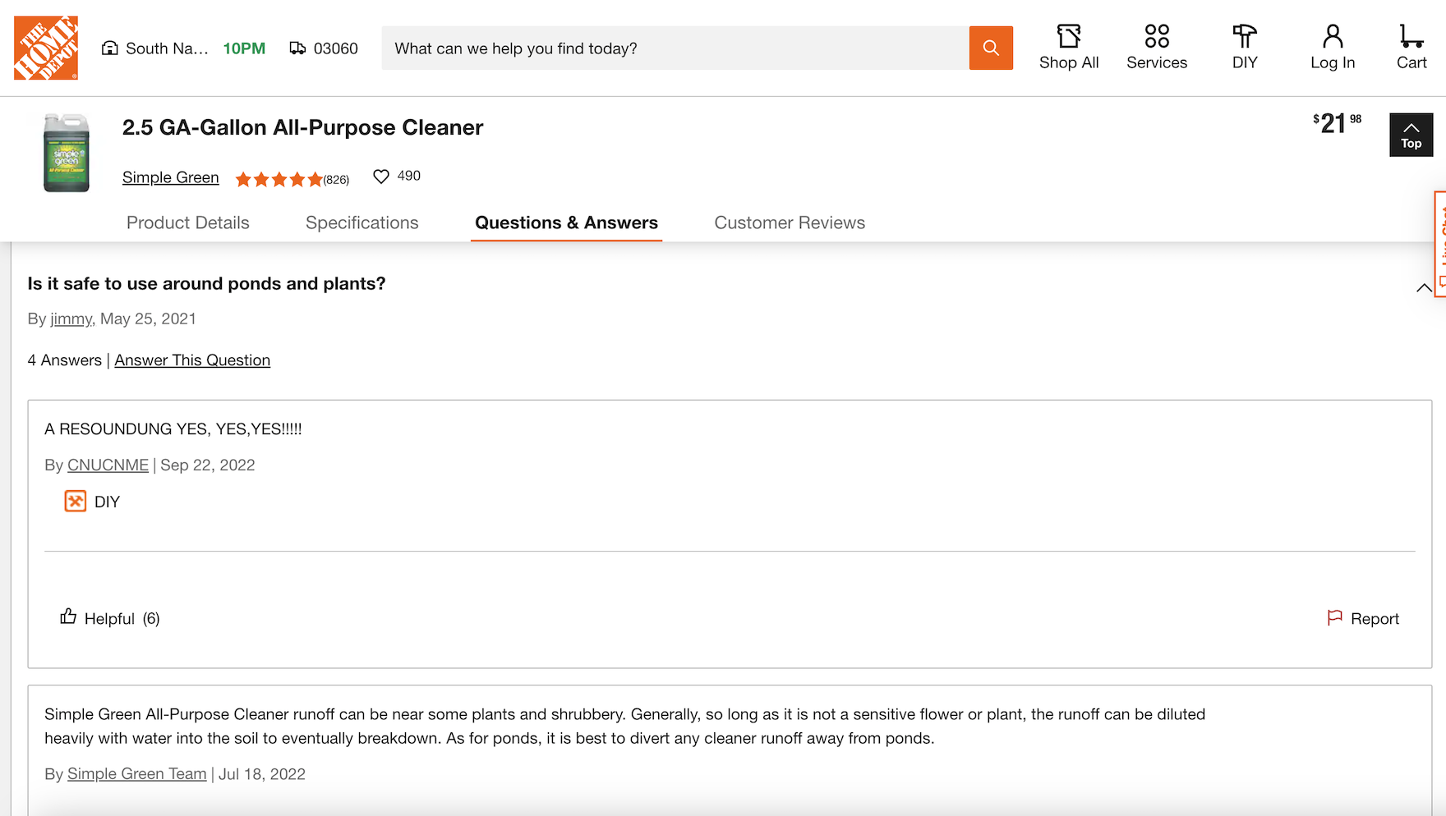Click the cleaner product thumbnail image

[66, 154]
